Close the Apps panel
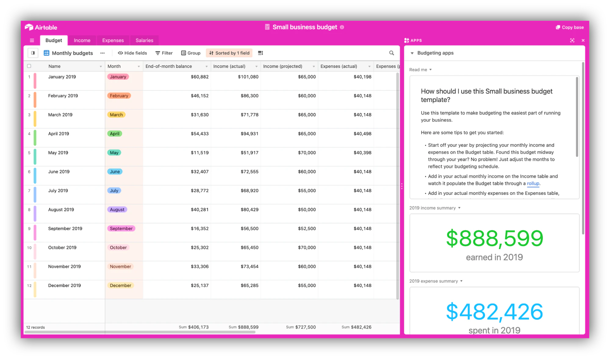The height and width of the screenshot is (359, 610). click(583, 40)
